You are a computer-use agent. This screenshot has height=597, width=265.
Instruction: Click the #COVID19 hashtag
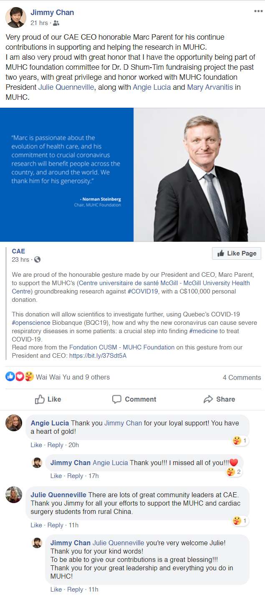click(x=143, y=291)
